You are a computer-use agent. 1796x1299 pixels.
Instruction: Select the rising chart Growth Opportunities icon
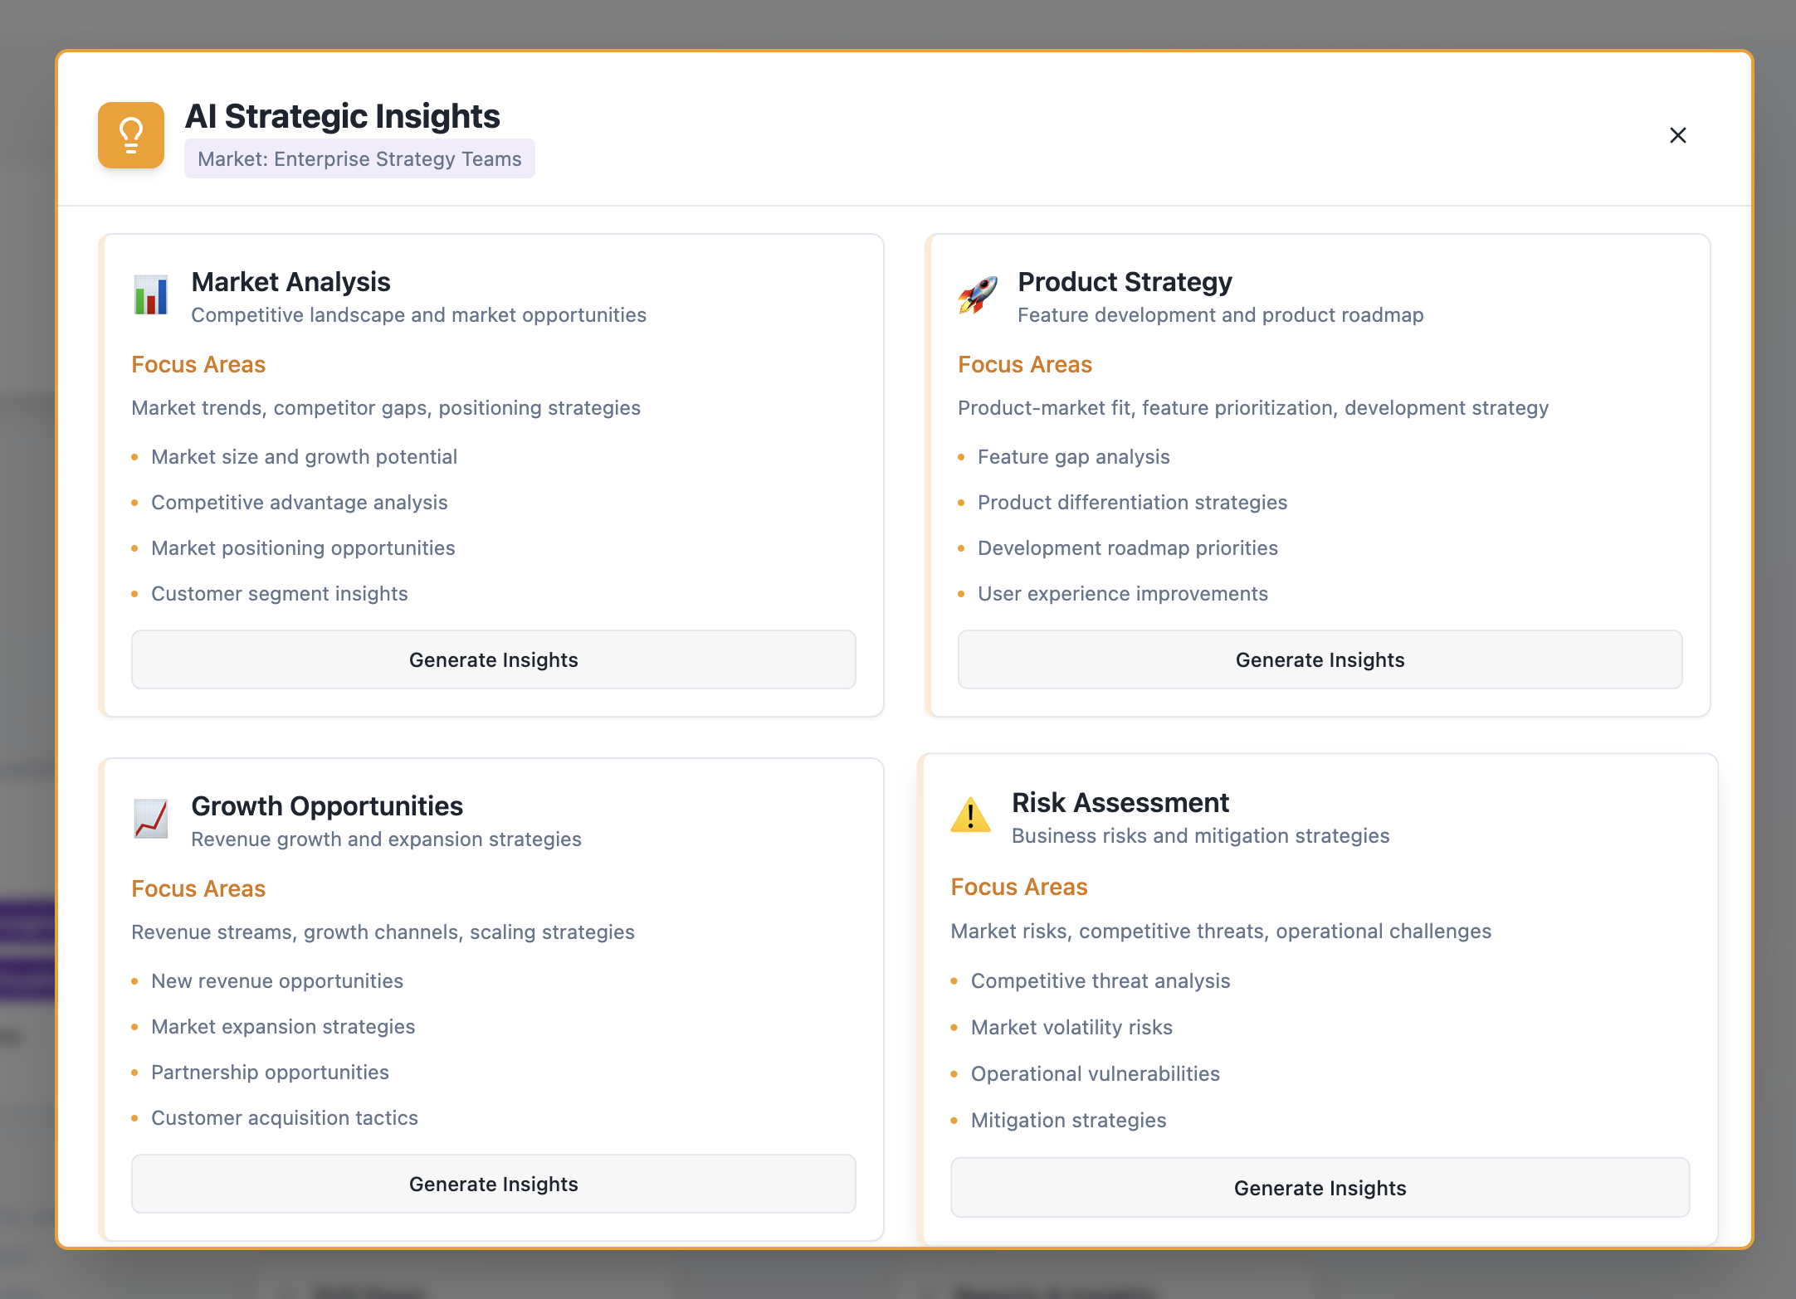coord(151,820)
